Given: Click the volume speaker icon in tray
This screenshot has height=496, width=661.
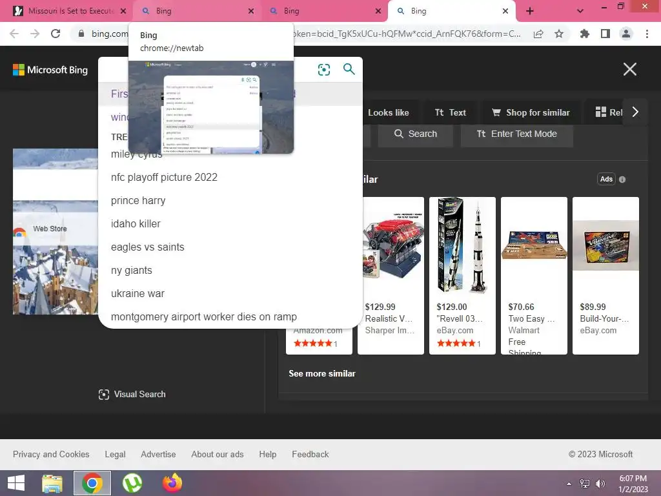Looking at the screenshot, I should pyautogui.click(x=600, y=484).
